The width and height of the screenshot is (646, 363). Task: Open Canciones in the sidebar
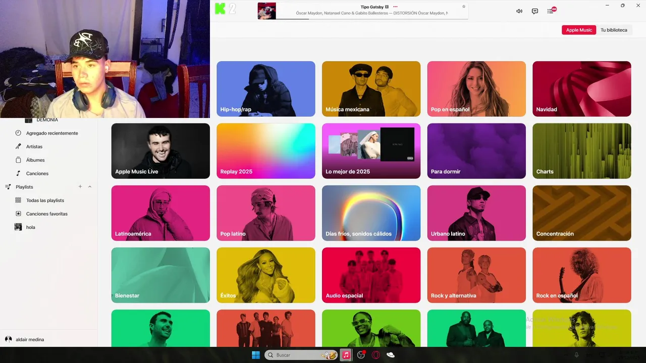37,173
